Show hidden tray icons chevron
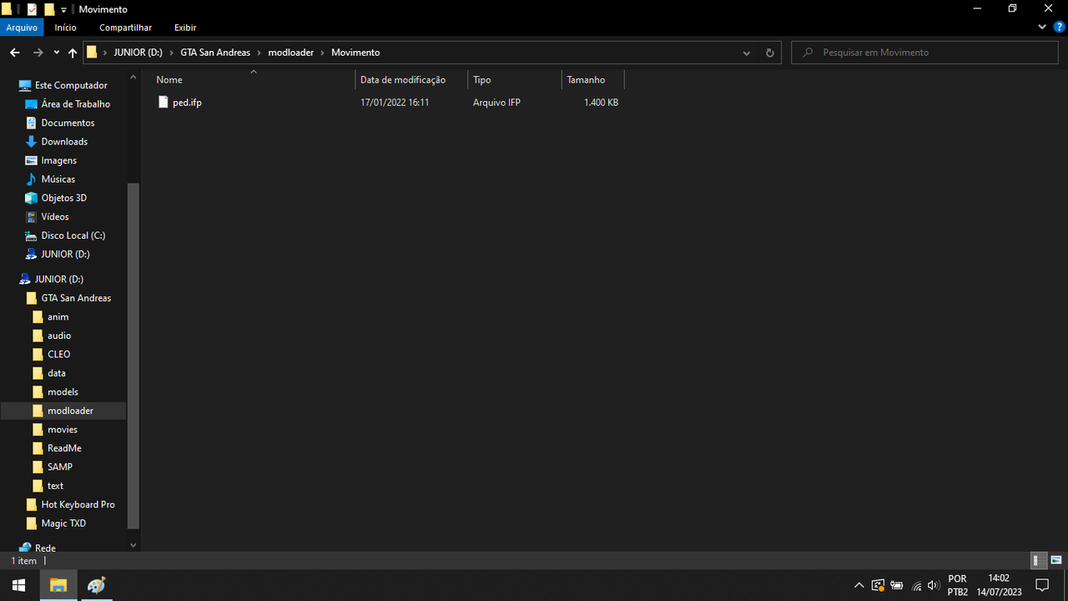 pyautogui.click(x=859, y=585)
